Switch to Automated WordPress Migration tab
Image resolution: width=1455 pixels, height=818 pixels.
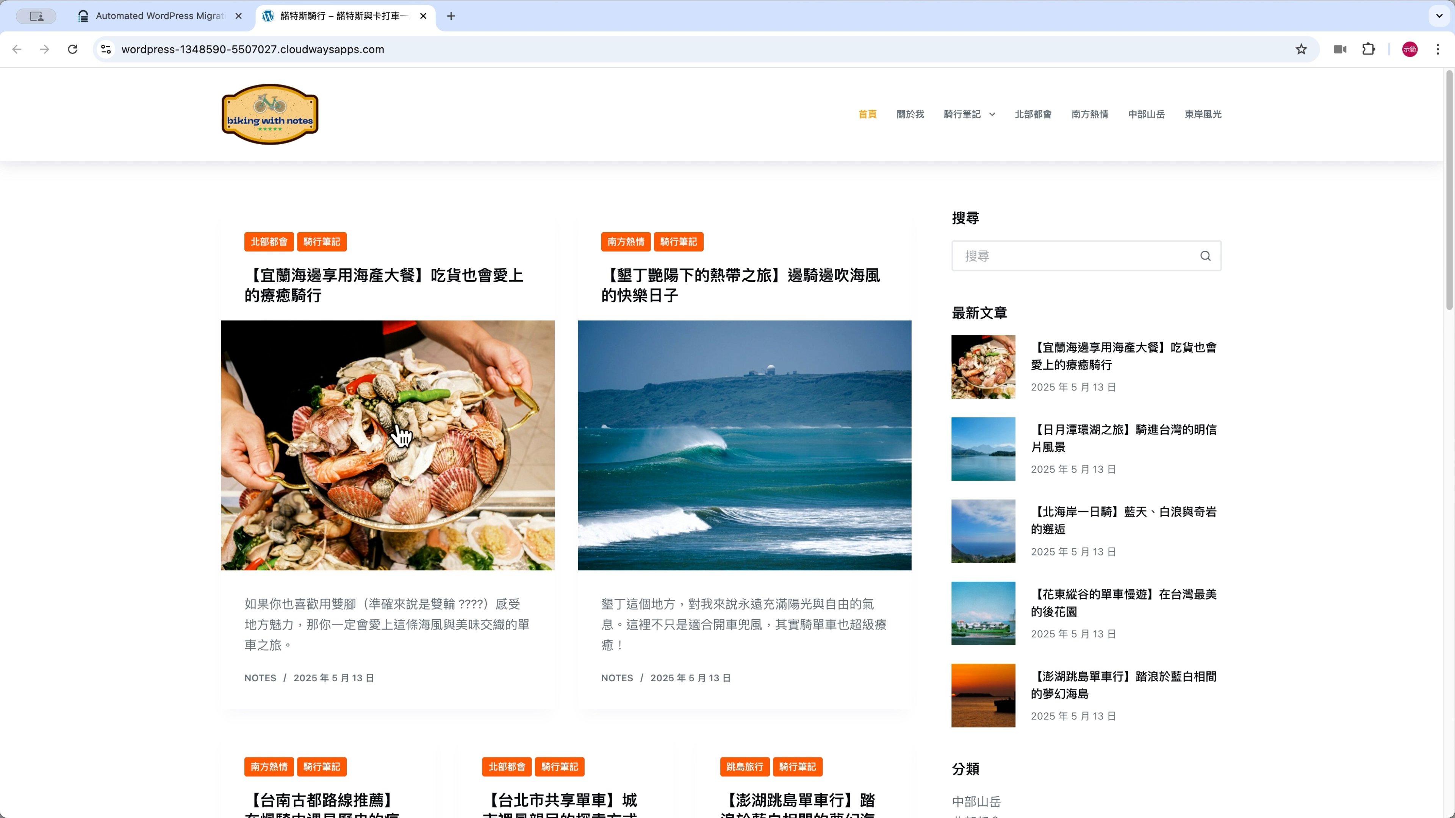coord(159,16)
